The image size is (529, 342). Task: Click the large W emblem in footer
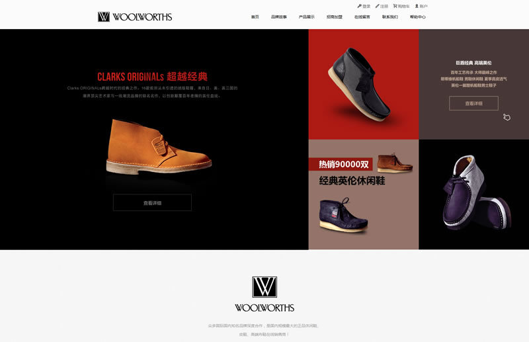pyautogui.click(x=264, y=287)
